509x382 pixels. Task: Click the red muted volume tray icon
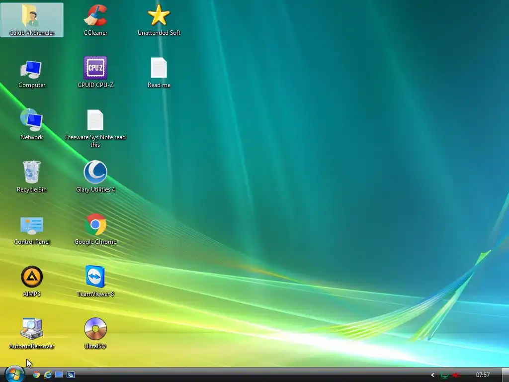(x=456, y=375)
